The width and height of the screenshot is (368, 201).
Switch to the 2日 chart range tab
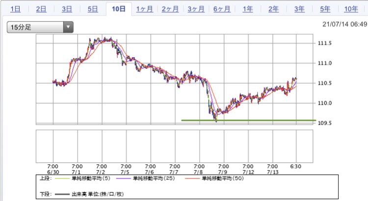point(41,9)
